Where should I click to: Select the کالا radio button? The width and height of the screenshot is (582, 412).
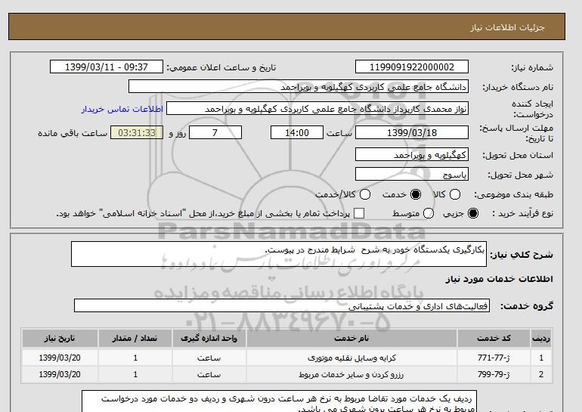(455, 194)
